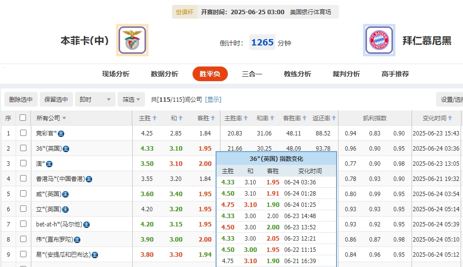Switch to the 数据分析 tab
The image size is (463, 267).
(164, 74)
